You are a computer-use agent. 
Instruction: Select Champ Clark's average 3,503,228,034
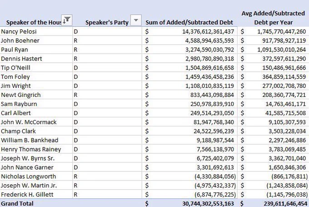coord(287,131)
